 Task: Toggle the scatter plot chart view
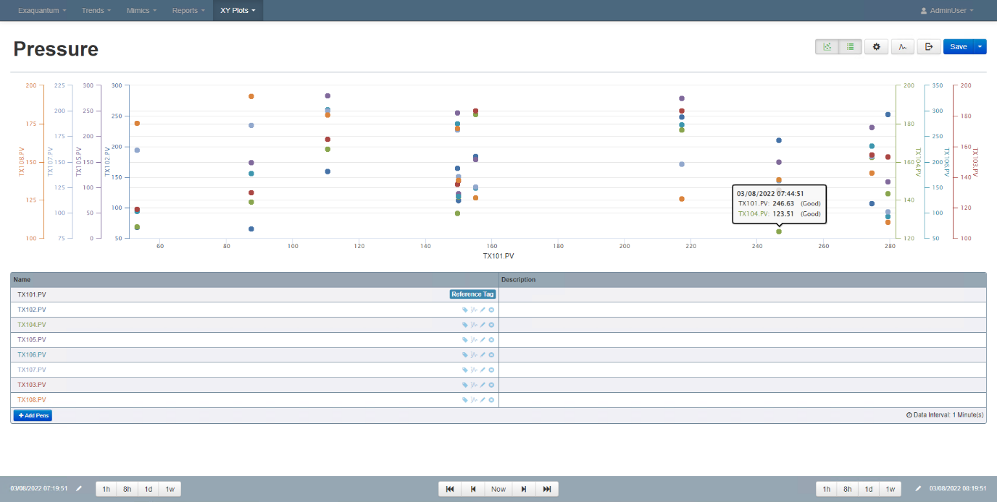point(827,47)
